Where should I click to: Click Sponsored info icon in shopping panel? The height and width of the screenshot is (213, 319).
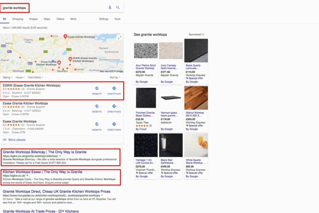point(203,34)
